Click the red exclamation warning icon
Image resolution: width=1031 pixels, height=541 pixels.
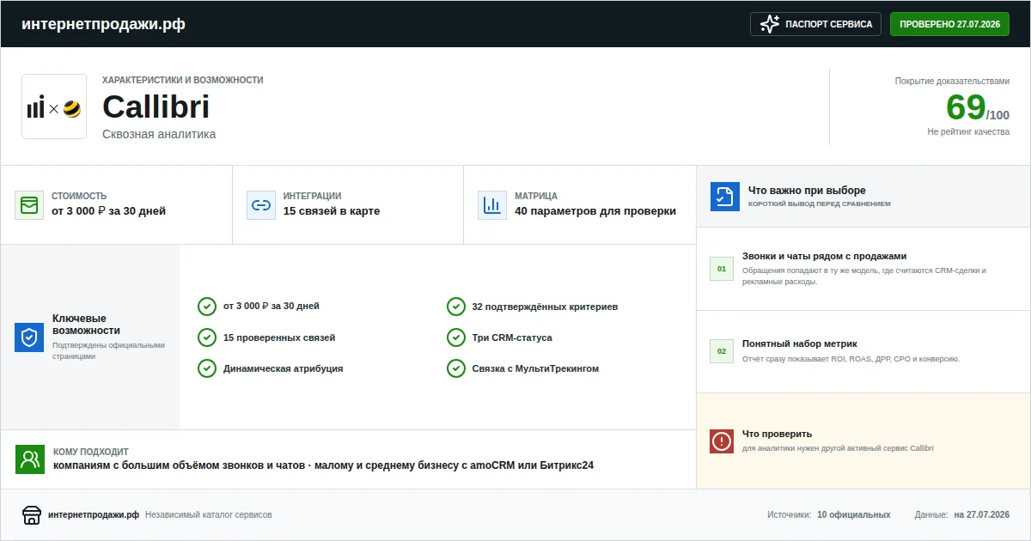(x=722, y=441)
